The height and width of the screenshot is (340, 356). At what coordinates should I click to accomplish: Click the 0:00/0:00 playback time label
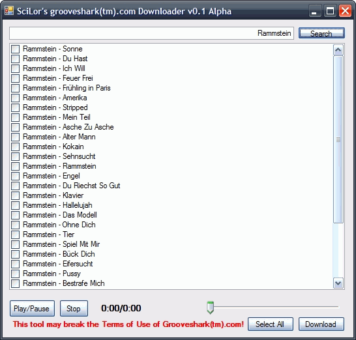(x=121, y=308)
